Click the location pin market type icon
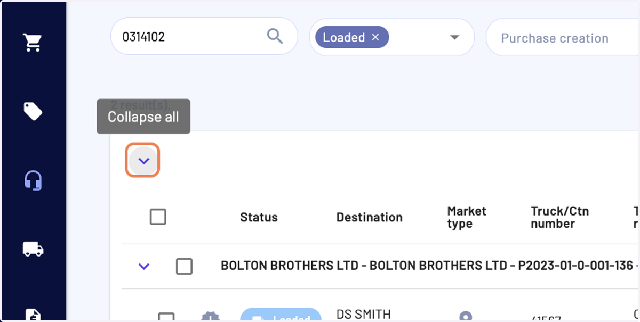The image size is (640, 322). (x=466, y=317)
